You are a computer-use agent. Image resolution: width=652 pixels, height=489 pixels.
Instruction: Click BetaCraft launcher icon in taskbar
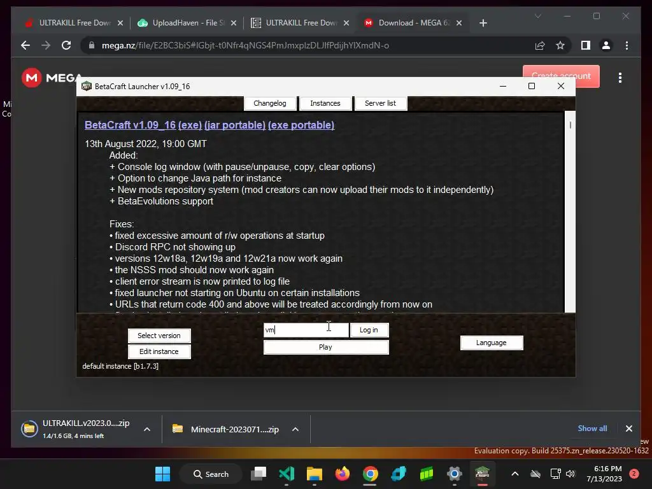[x=482, y=474]
